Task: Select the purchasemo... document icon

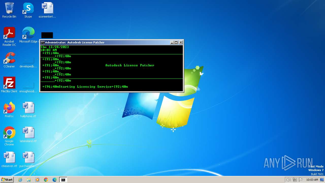Action: pos(28,160)
